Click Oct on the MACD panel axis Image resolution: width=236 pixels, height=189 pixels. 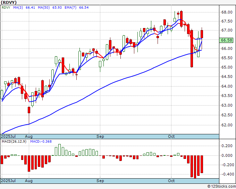pos(171,181)
